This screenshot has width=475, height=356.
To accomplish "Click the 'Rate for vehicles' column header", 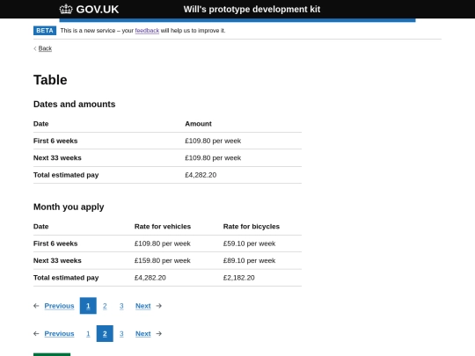I will (163, 227).
